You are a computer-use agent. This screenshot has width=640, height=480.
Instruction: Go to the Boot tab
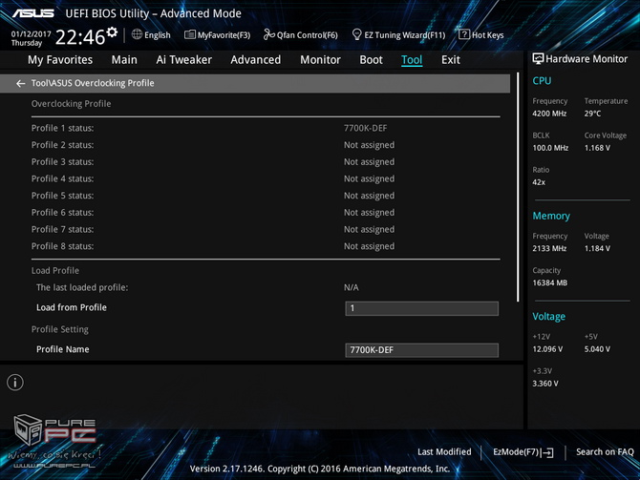(x=371, y=60)
